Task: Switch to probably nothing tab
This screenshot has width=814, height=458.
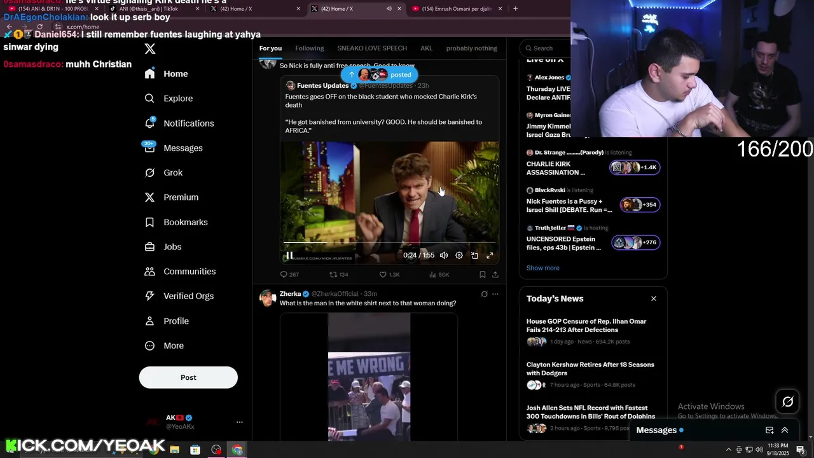Action: click(472, 48)
